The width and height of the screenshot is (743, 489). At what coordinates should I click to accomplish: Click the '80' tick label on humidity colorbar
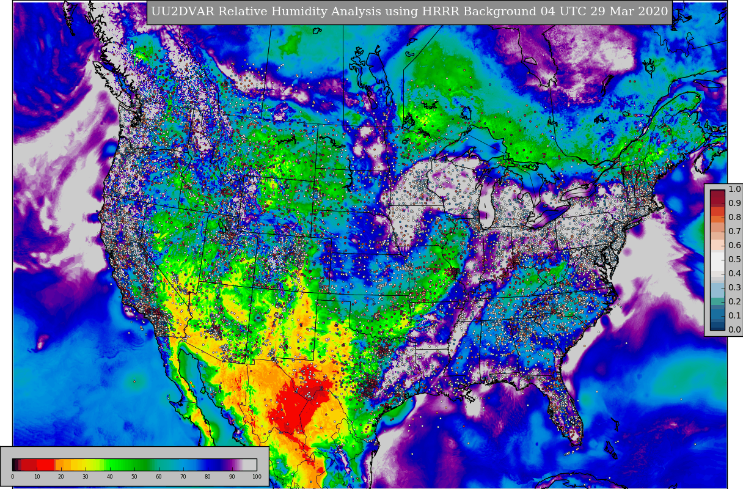pyautogui.click(x=208, y=477)
